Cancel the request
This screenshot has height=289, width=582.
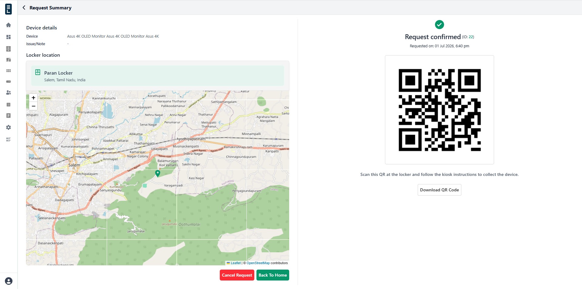[x=237, y=275]
